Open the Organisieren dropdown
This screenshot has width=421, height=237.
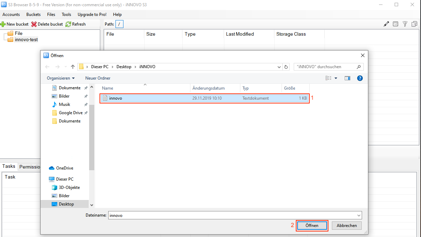tap(61, 78)
